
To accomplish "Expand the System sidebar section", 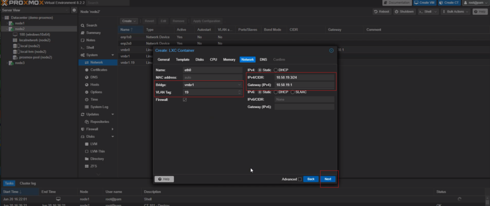I will point(112,55).
